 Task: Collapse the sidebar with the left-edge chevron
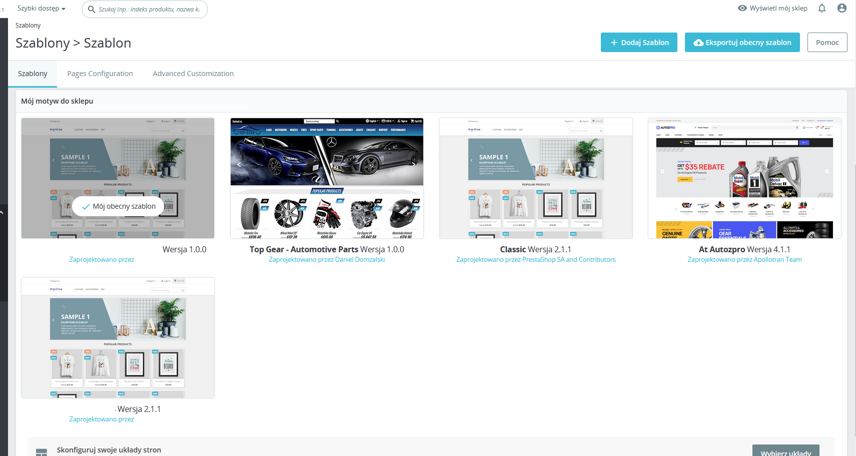click(2, 212)
